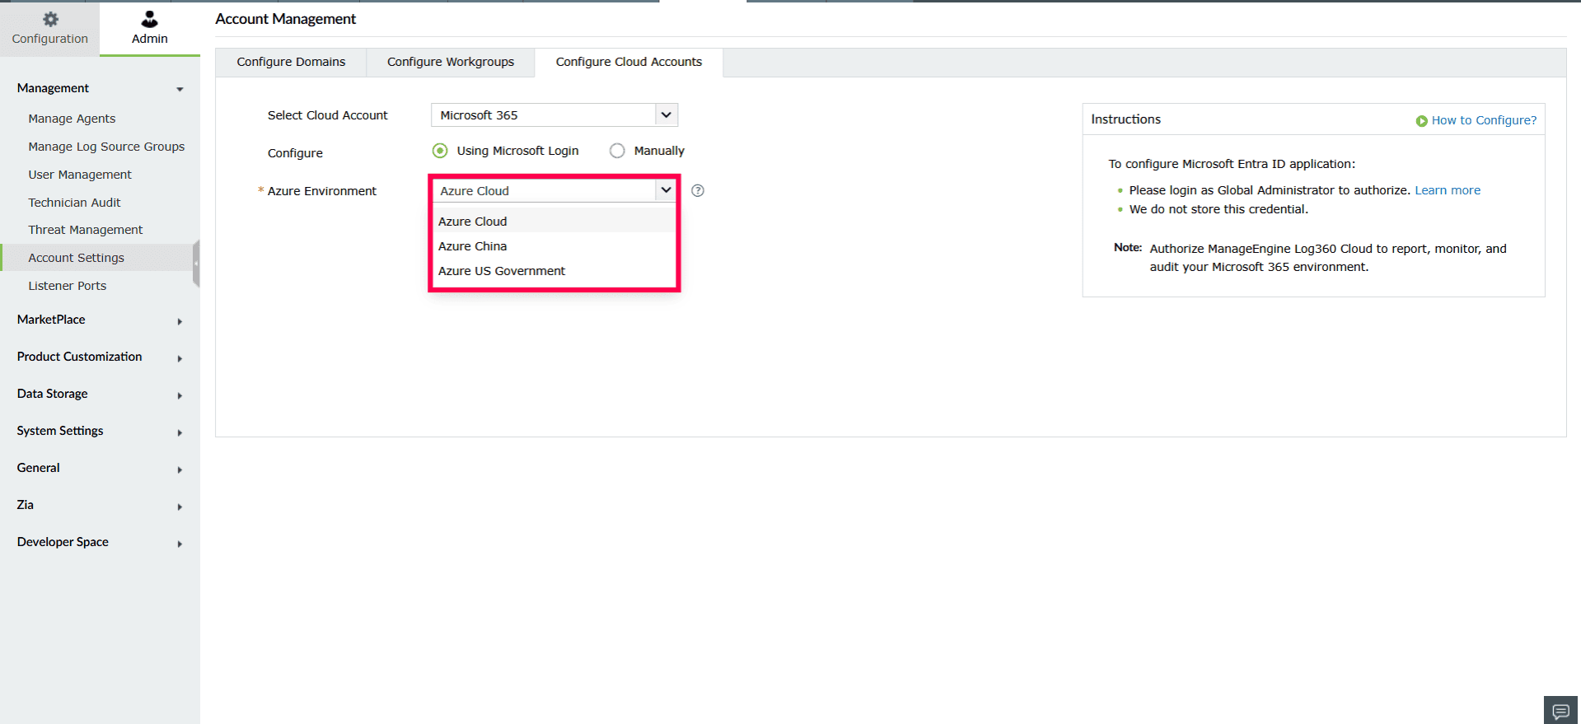This screenshot has width=1581, height=724.
Task: Select the Manually radio button
Action: coord(617,151)
